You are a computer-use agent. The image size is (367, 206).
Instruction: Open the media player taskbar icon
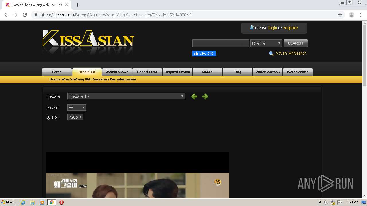[x=42, y=202]
